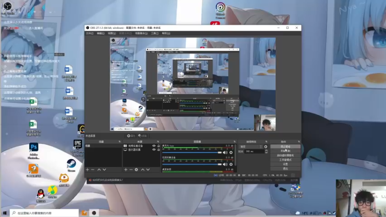This screenshot has height=217, width=386.
Task: Open the Scene Collection menu
Action: (141, 33)
